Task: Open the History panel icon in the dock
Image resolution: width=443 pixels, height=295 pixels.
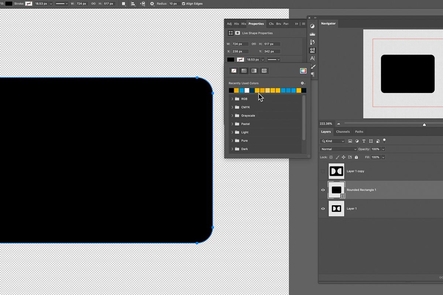Action: [x=312, y=42]
